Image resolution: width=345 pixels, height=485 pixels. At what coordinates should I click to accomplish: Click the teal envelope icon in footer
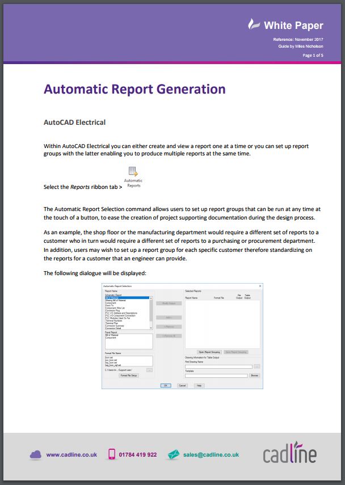pos(173,454)
